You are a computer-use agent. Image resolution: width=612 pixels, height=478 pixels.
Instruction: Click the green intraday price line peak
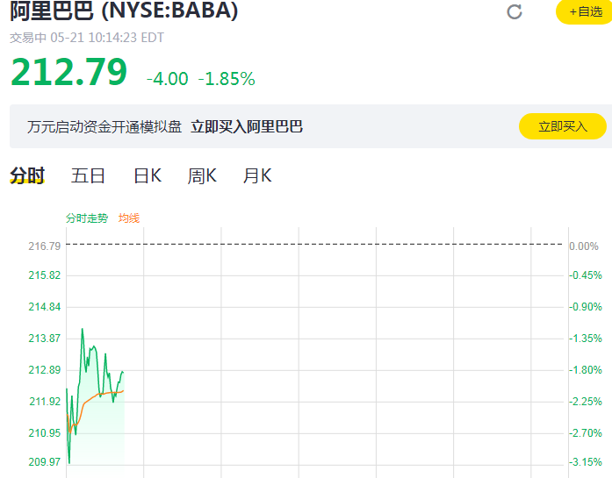pyautogui.click(x=83, y=329)
